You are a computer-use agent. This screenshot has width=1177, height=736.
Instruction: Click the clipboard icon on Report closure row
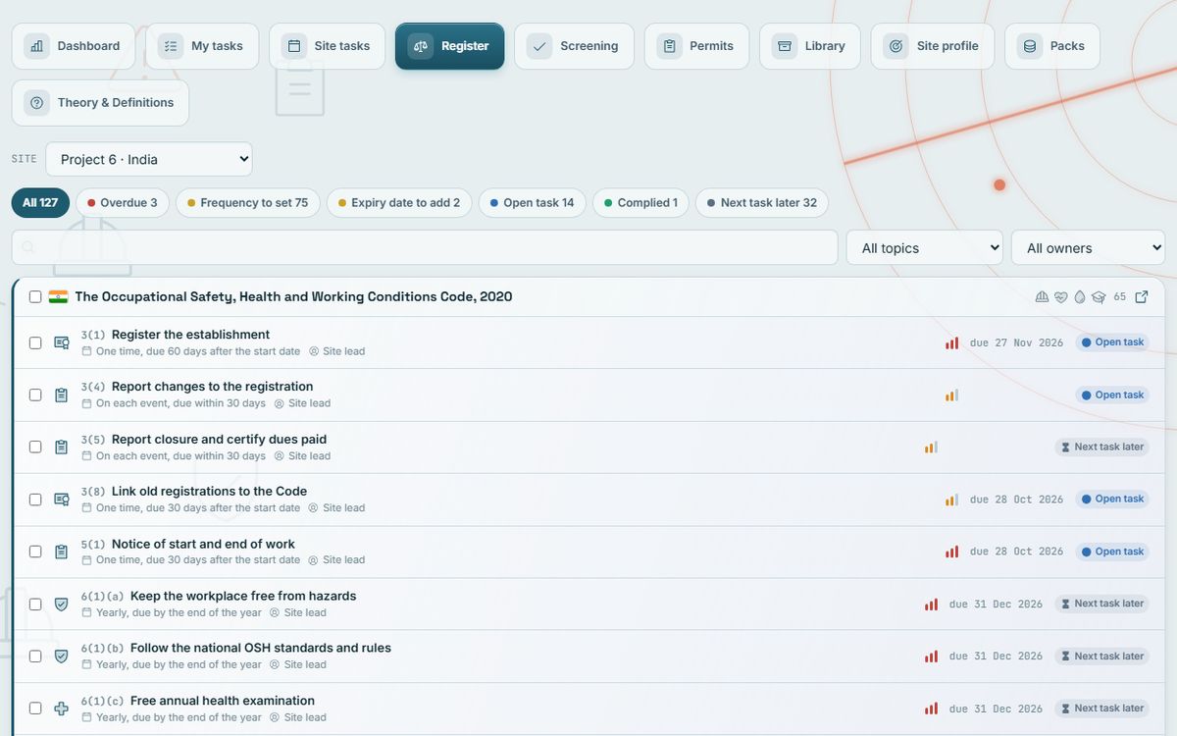(62, 447)
